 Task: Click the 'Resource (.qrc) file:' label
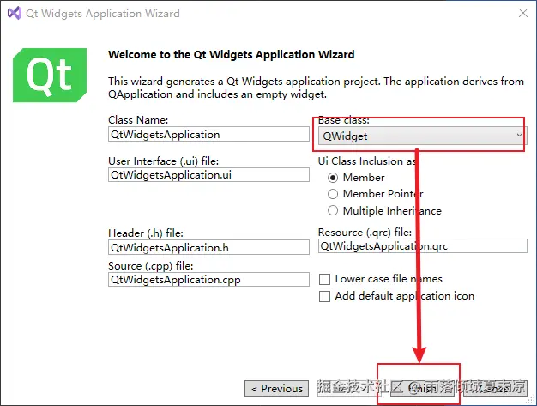(x=365, y=233)
